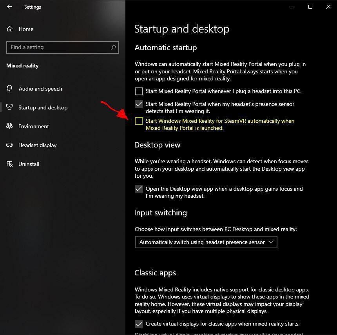Click the search magnifier icon
The width and height of the screenshot is (337, 335).
(113, 47)
